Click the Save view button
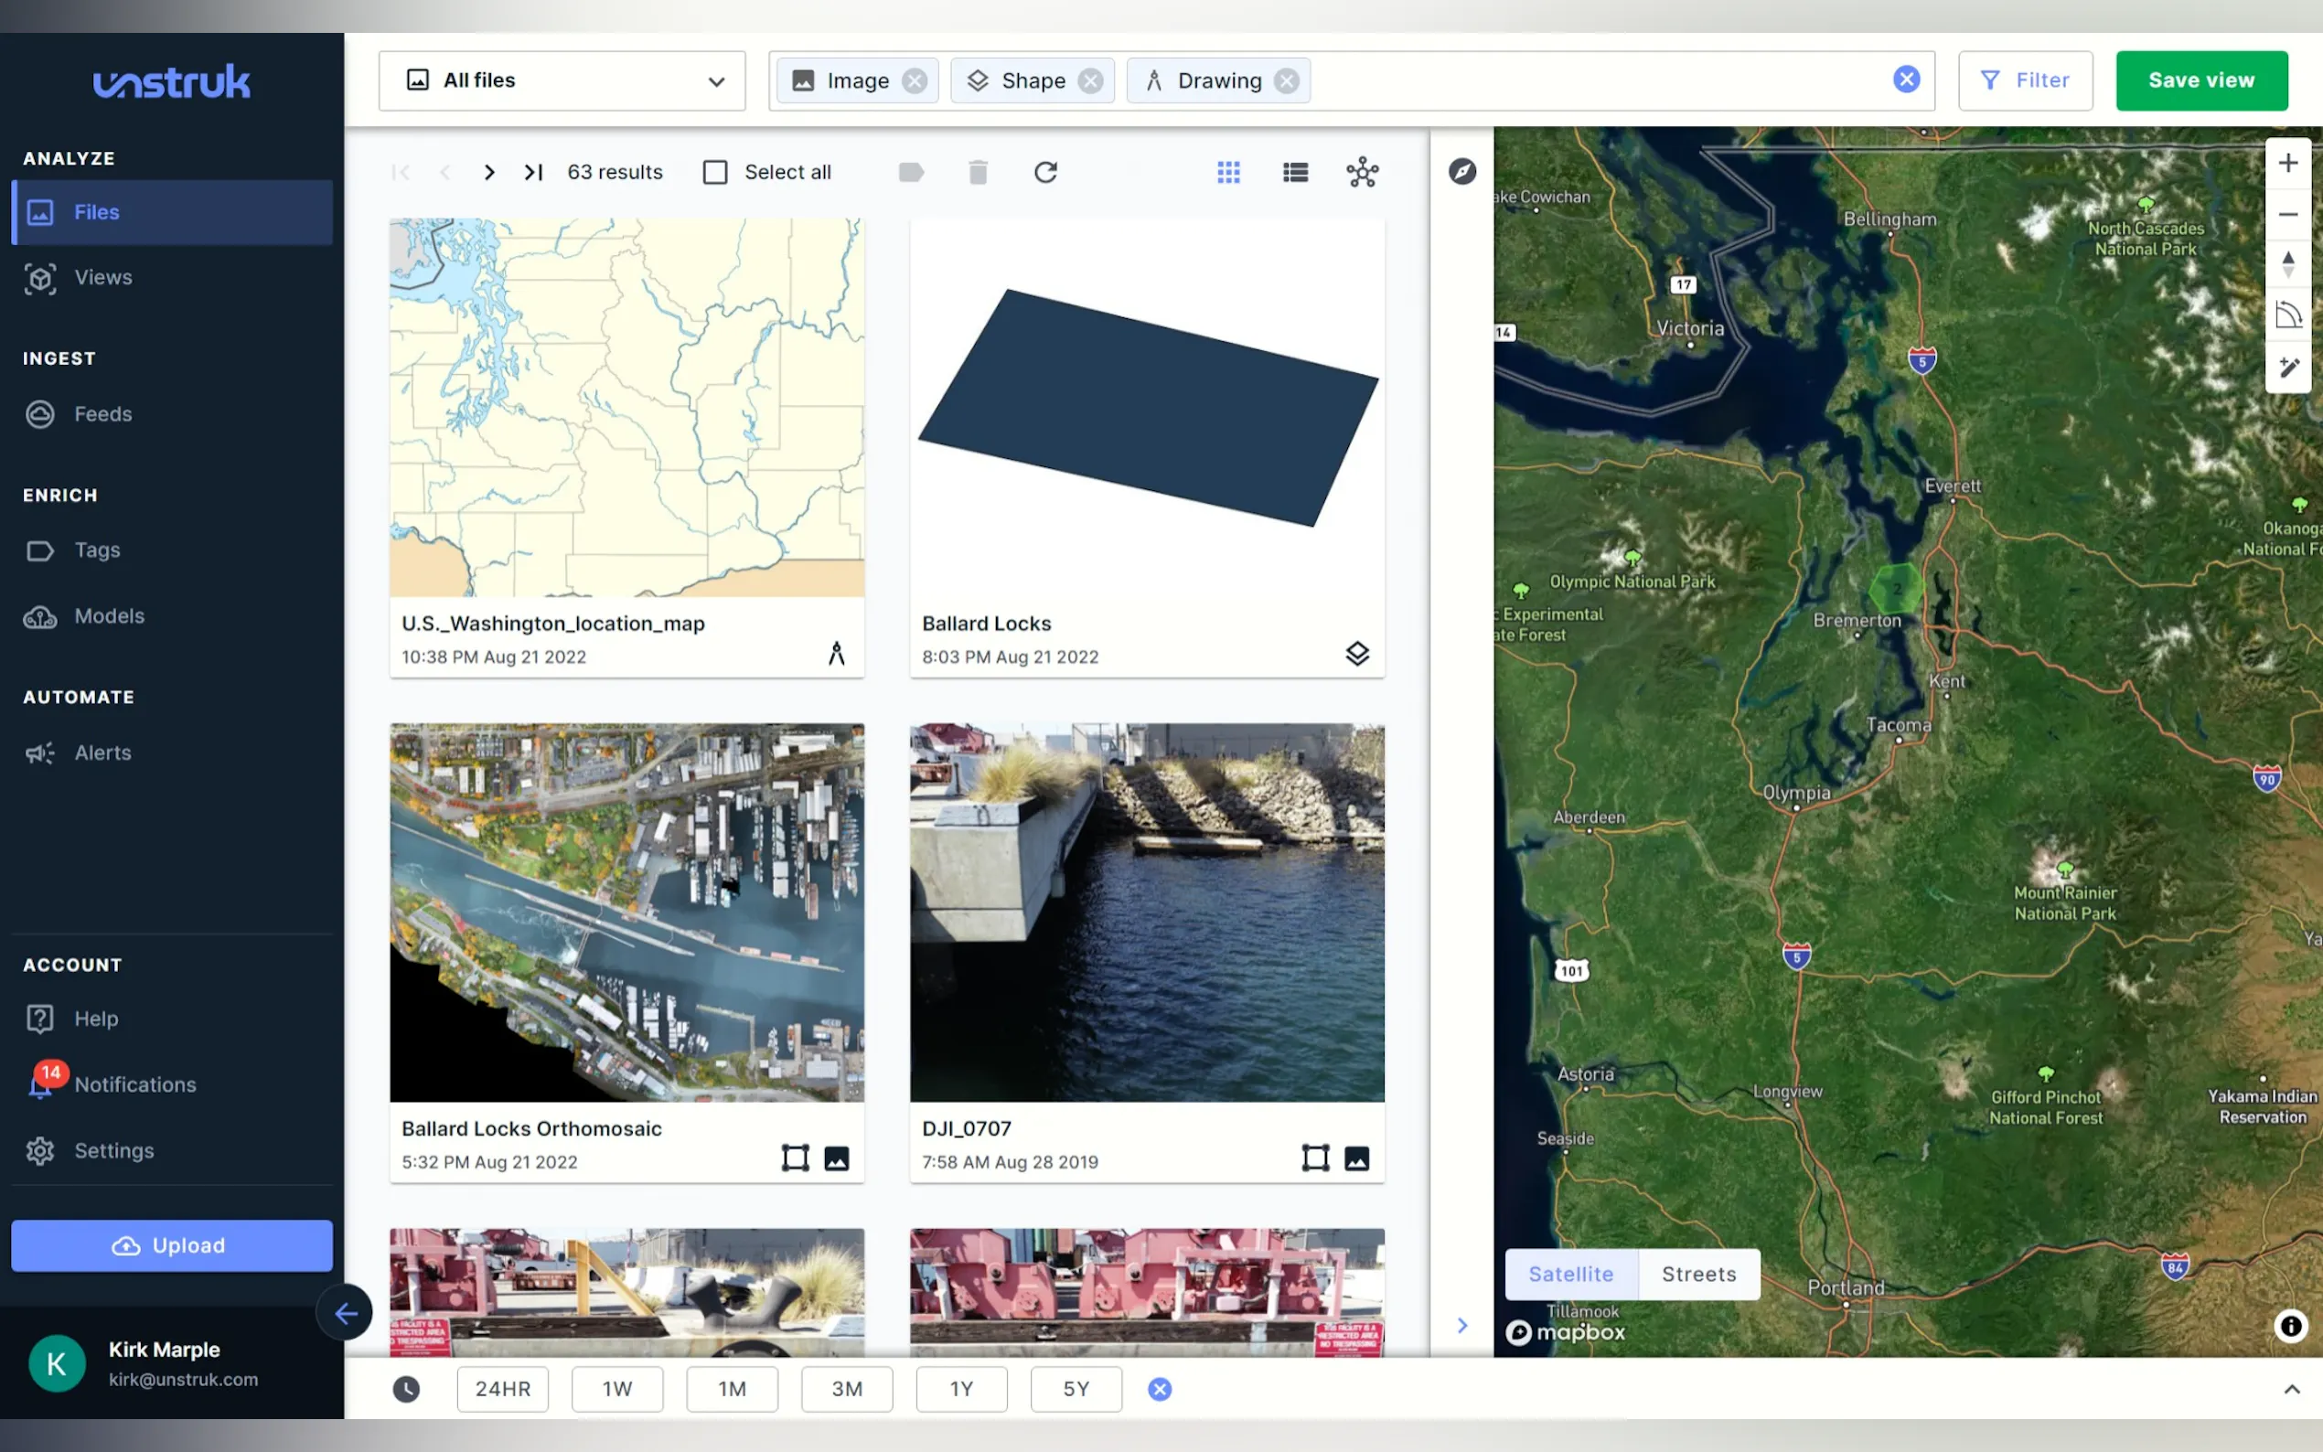Viewport: 2323px width, 1452px height. (2200, 80)
